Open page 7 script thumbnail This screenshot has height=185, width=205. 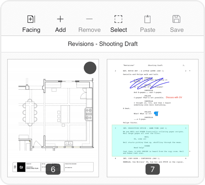(x=153, y=118)
